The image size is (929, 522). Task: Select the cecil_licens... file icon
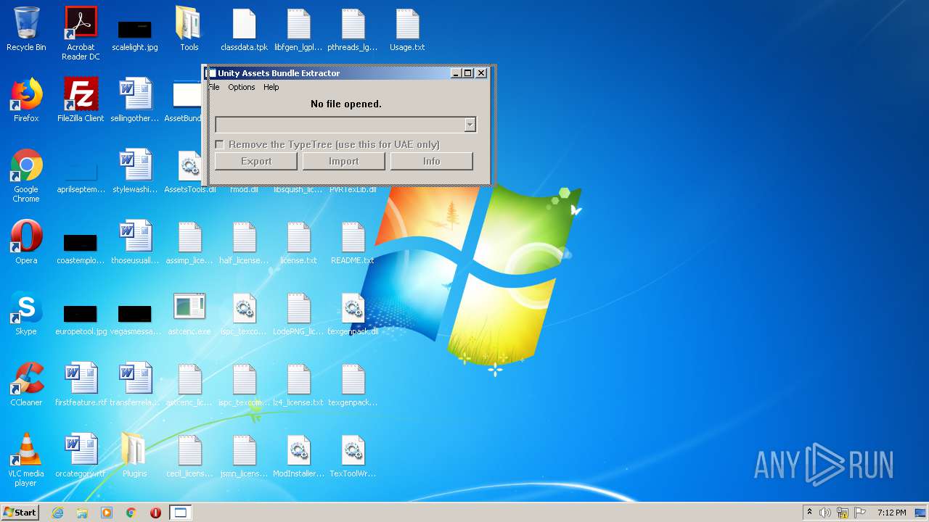point(189,455)
